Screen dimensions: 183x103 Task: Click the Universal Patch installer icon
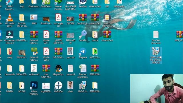click(x=34, y=51)
